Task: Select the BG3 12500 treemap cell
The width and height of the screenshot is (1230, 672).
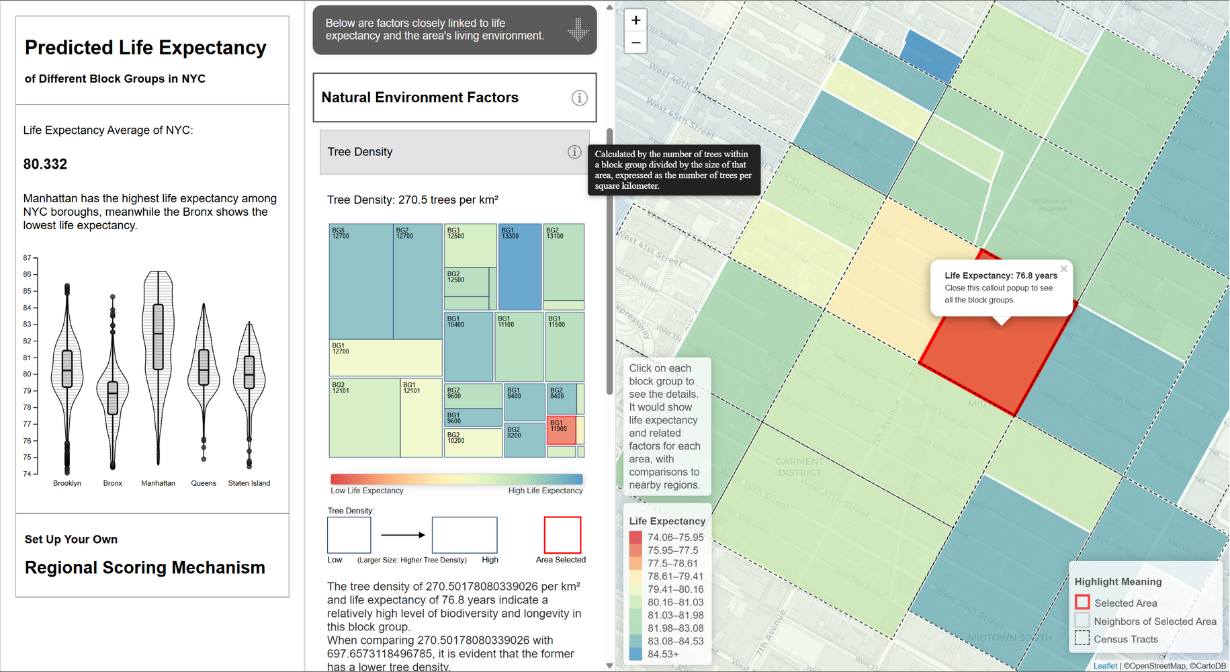Action: point(470,246)
